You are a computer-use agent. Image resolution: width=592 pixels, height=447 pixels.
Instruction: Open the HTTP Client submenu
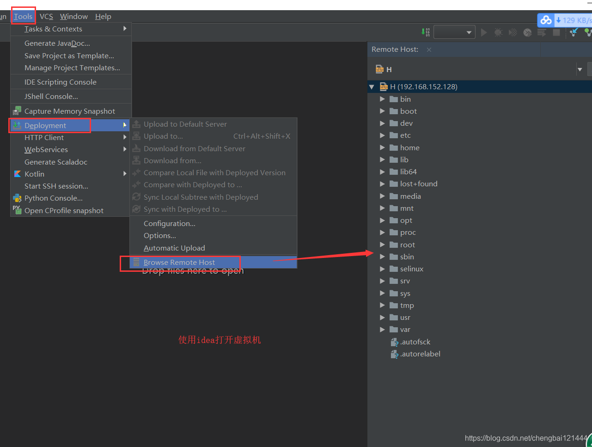(x=71, y=137)
